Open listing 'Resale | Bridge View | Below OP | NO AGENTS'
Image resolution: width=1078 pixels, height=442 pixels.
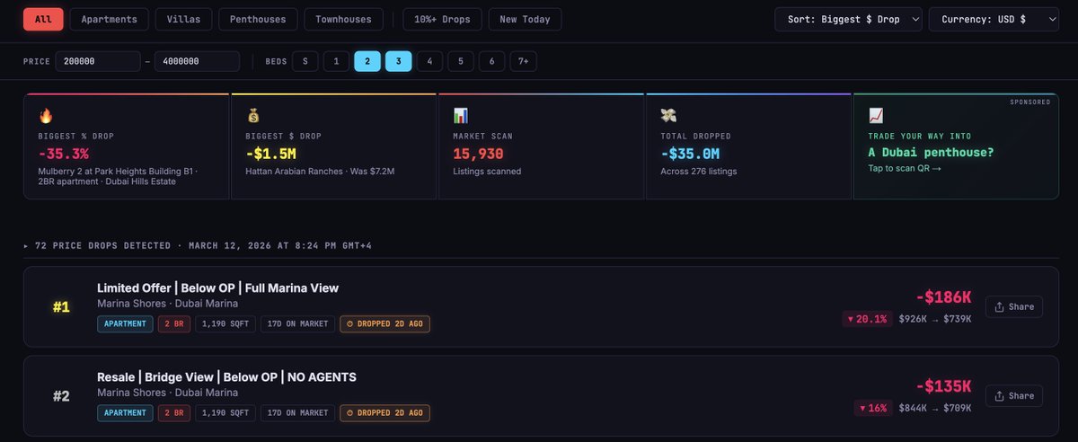226,377
